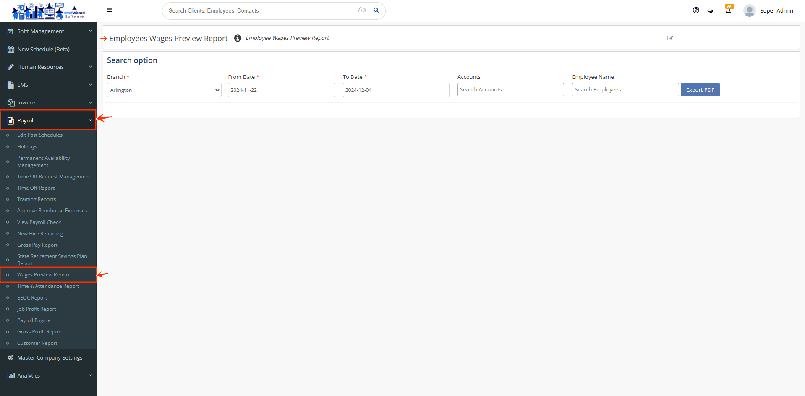Click the search magnifier icon
The image size is (805, 396).
tap(376, 10)
